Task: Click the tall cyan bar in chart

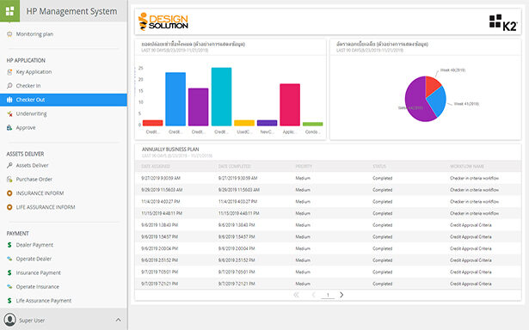Action: click(x=221, y=97)
